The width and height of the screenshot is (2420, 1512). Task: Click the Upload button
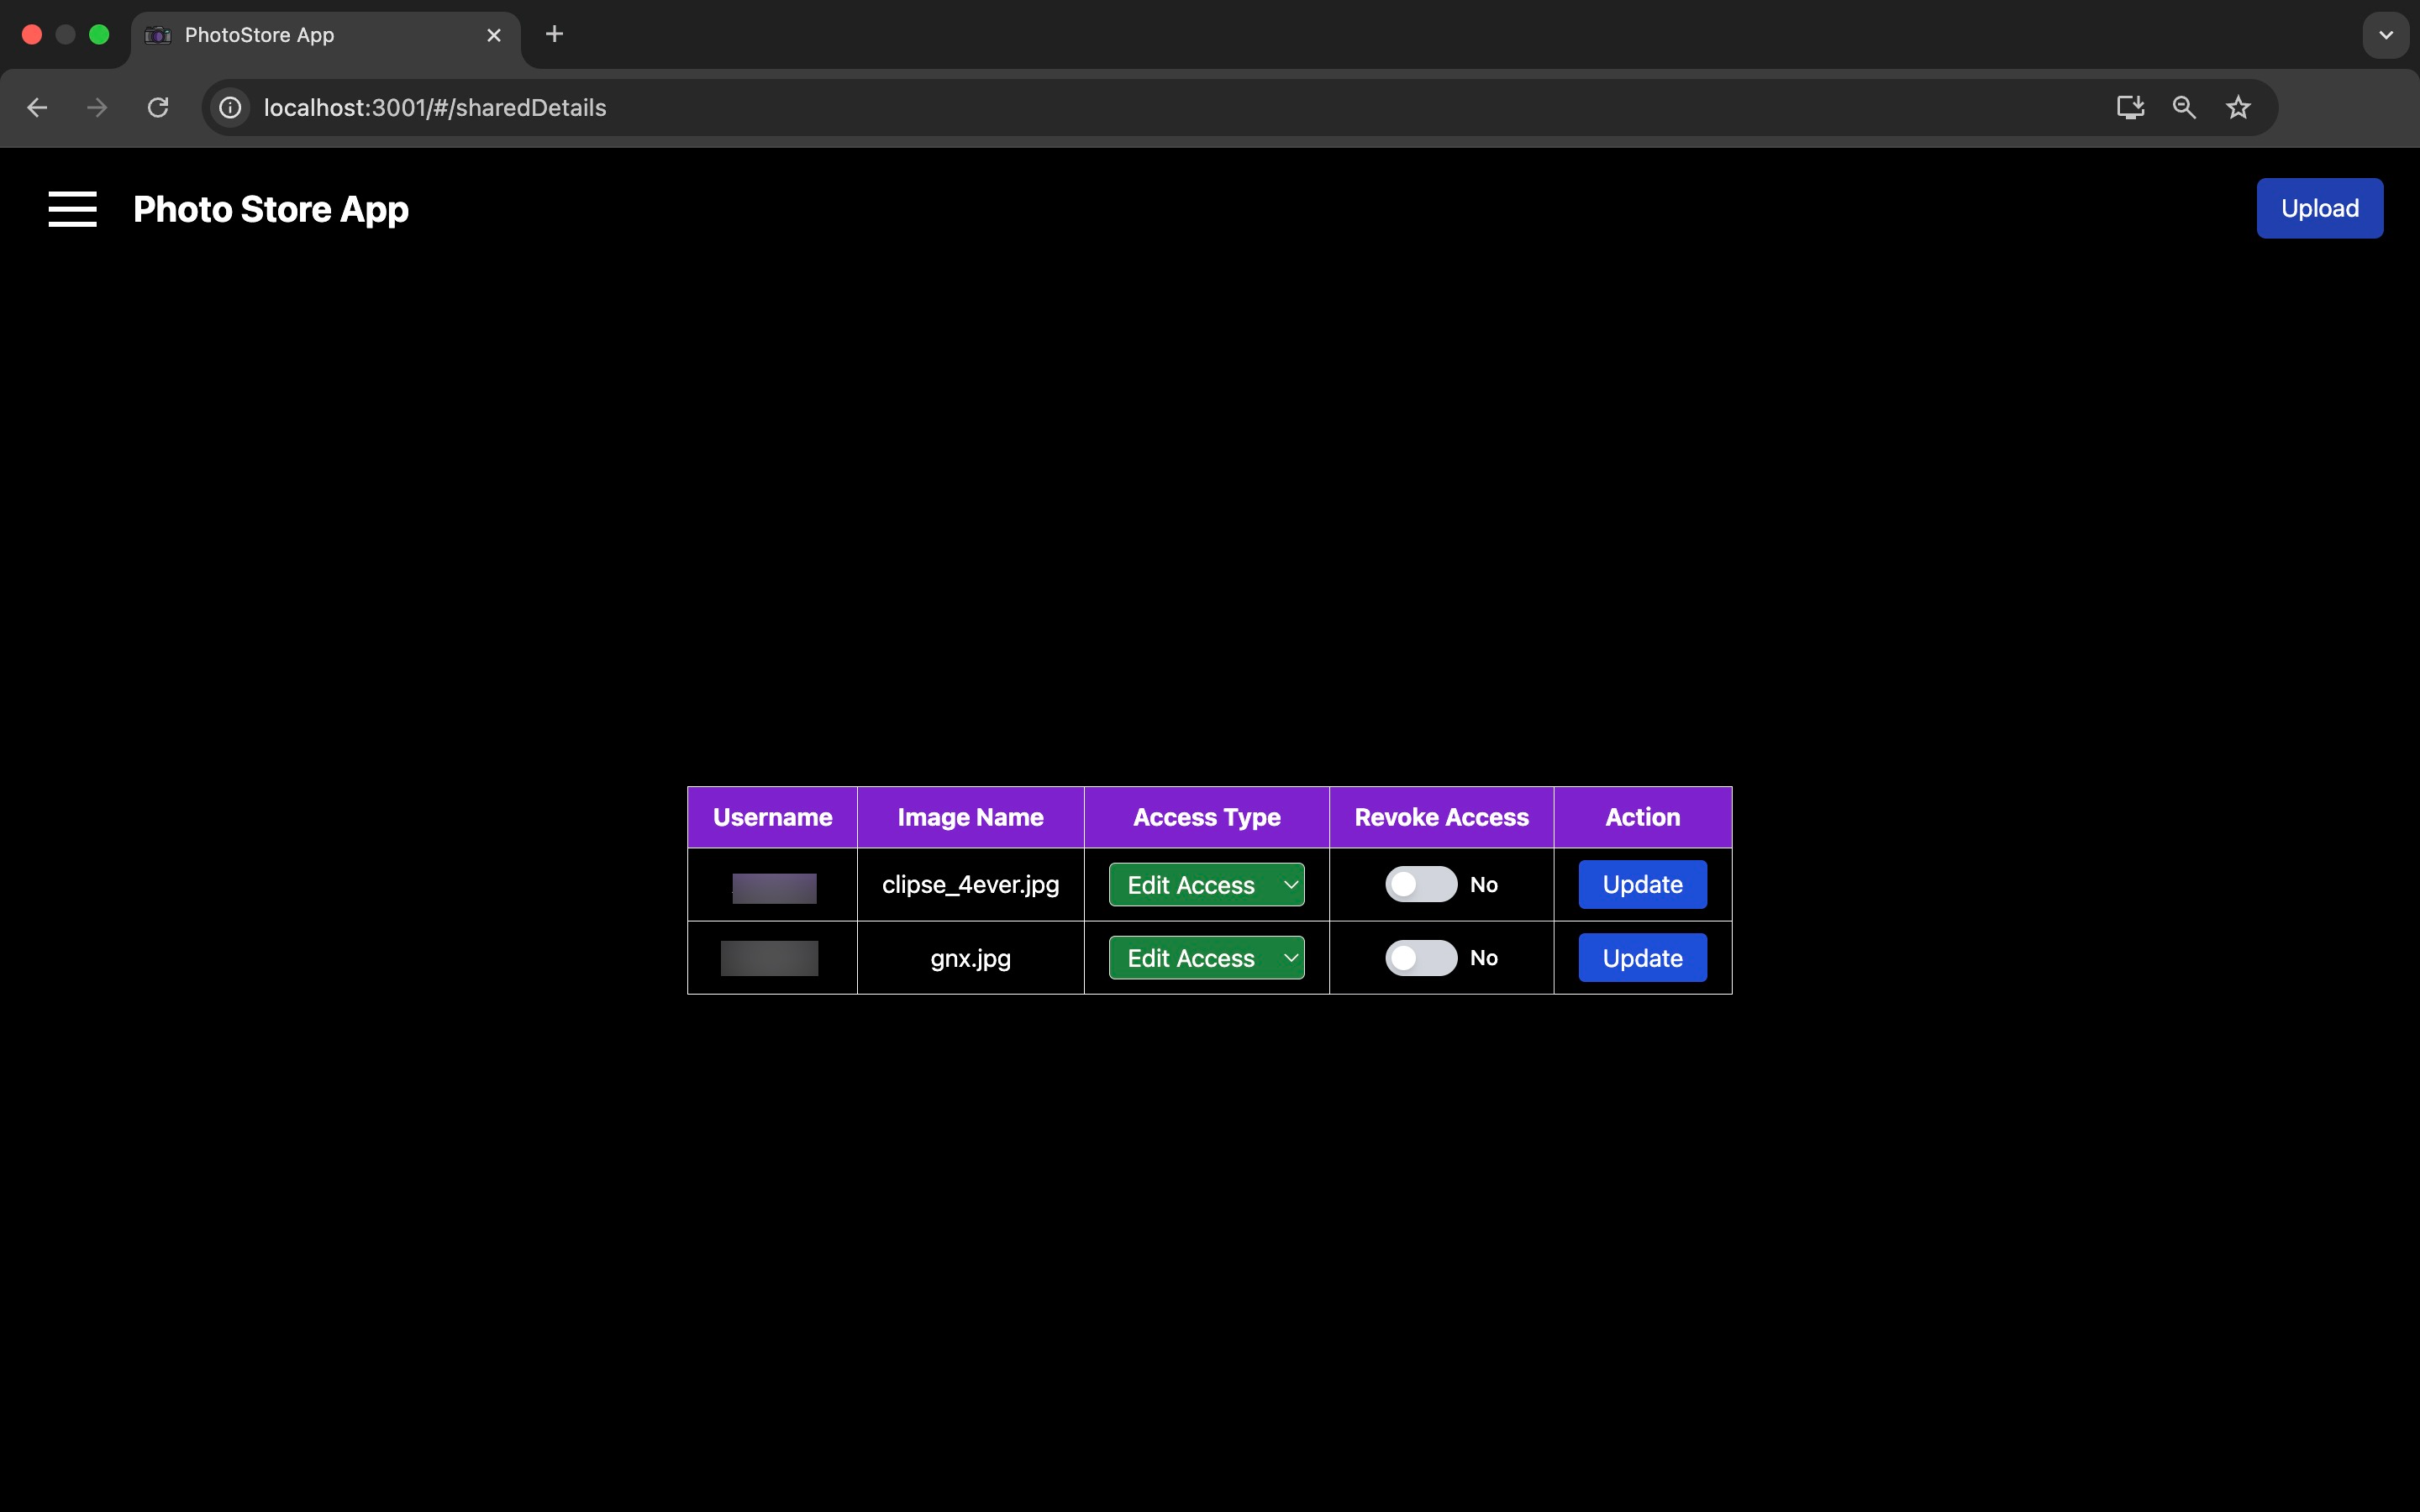(x=2319, y=208)
